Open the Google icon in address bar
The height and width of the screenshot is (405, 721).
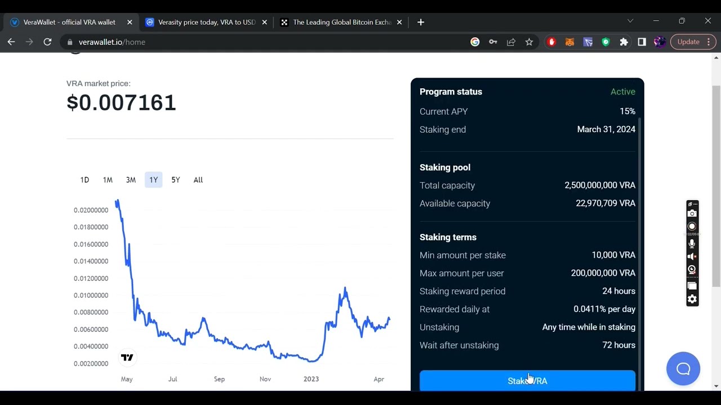475,42
